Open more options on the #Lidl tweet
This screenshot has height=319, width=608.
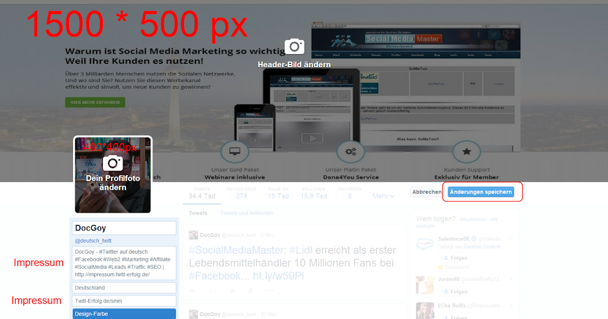tap(270, 291)
